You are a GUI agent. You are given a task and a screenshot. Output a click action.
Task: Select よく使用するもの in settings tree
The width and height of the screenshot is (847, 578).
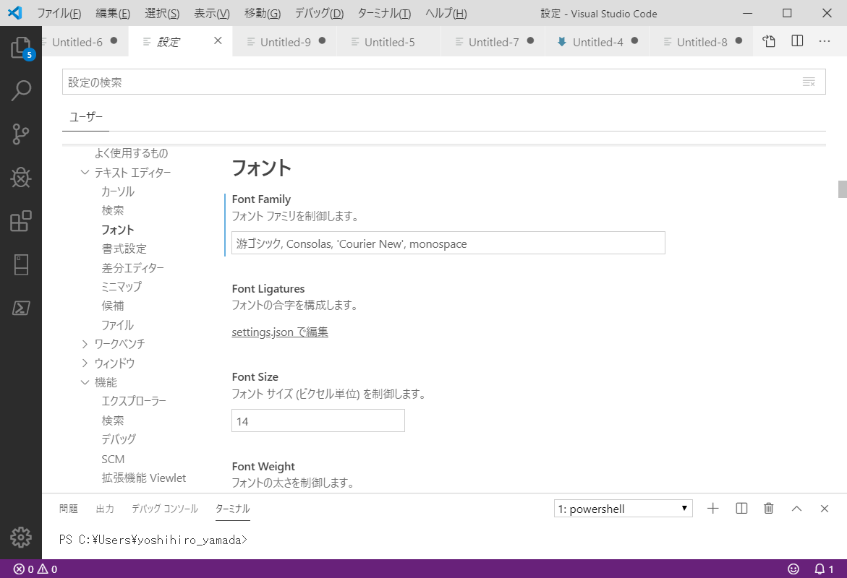pyautogui.click(x=131, y=153)
